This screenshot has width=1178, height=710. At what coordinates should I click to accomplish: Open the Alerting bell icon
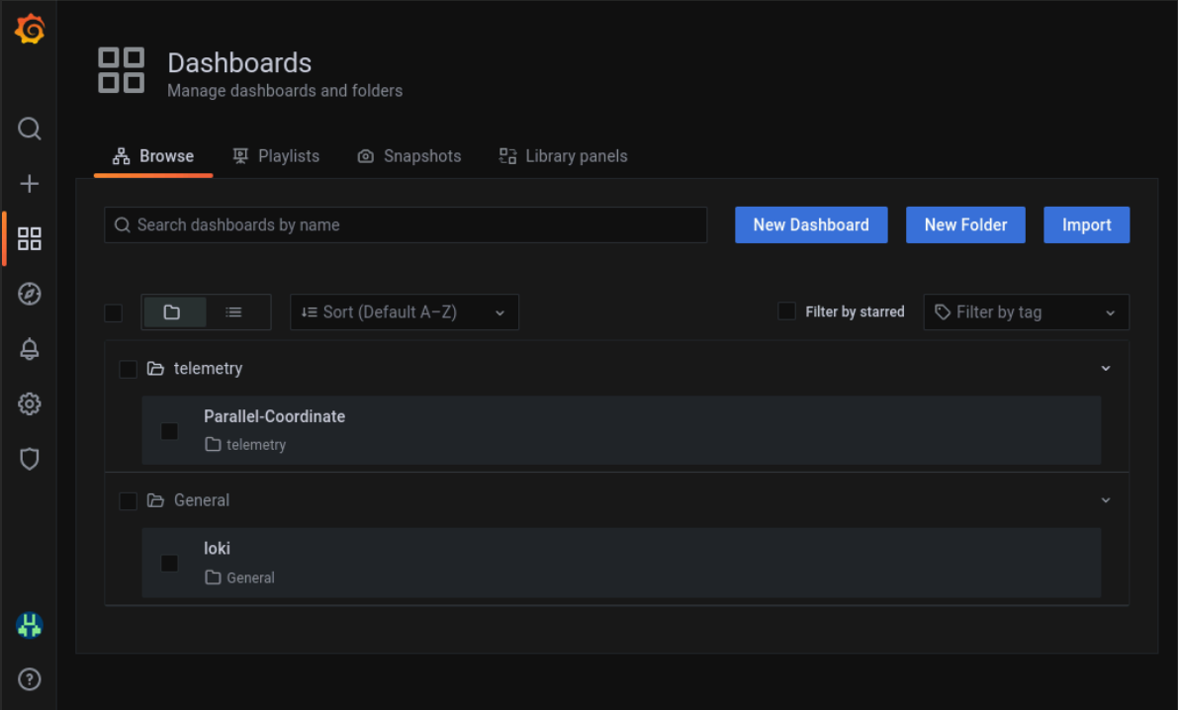(30, 349)
